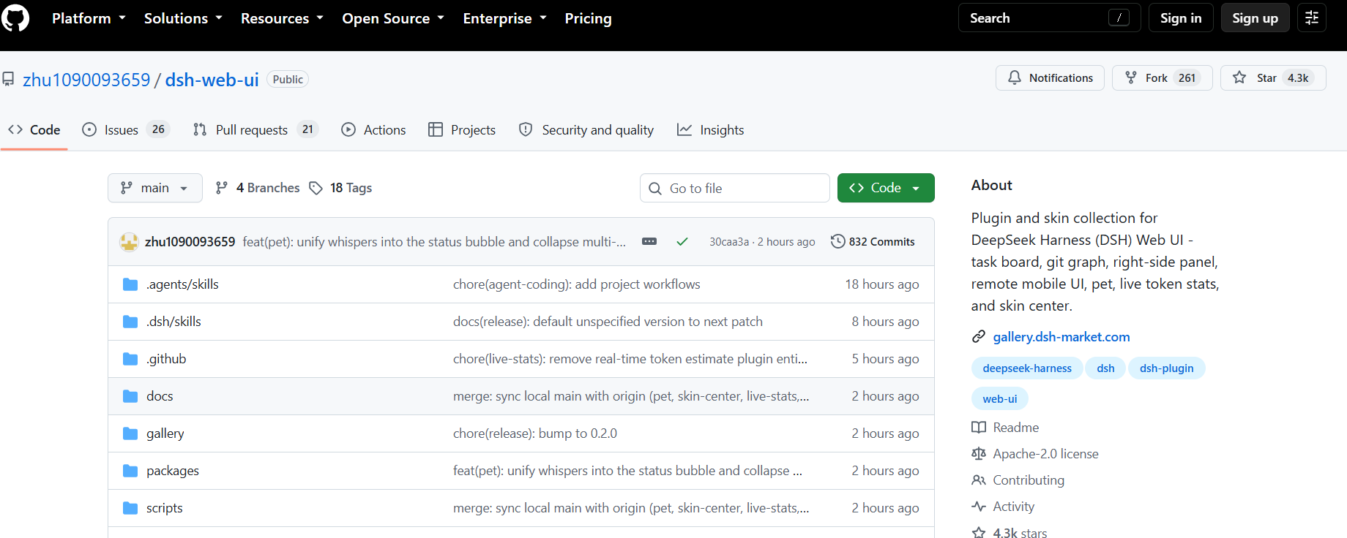Open commit 'chore(release): bump to 0.2.0'

pos(535,433)
